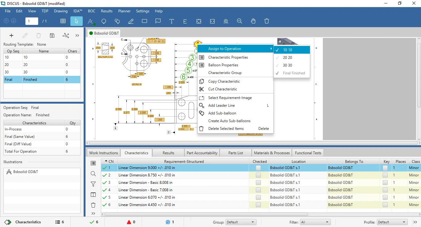Go to previous page arrow
This screenshot has width=421, height=227.
tap(6, 21)
